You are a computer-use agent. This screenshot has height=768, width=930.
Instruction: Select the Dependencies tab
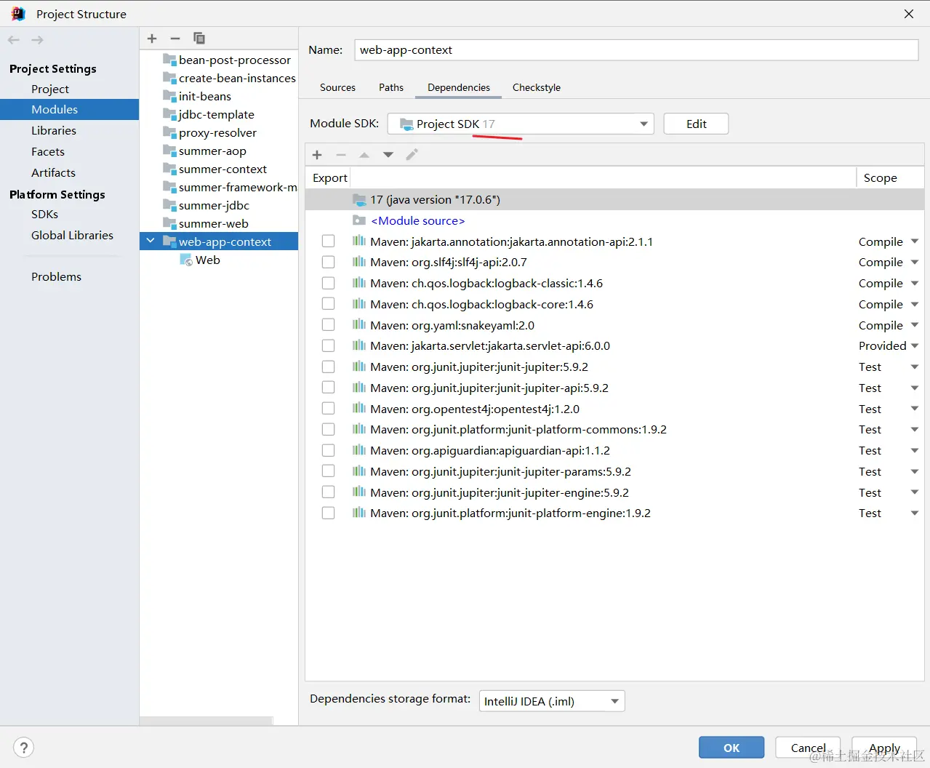459,87
